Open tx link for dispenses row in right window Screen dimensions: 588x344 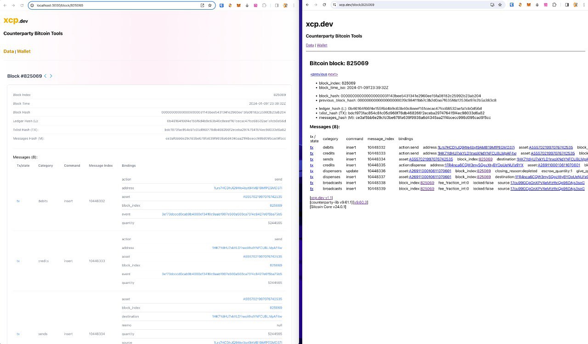311,177
